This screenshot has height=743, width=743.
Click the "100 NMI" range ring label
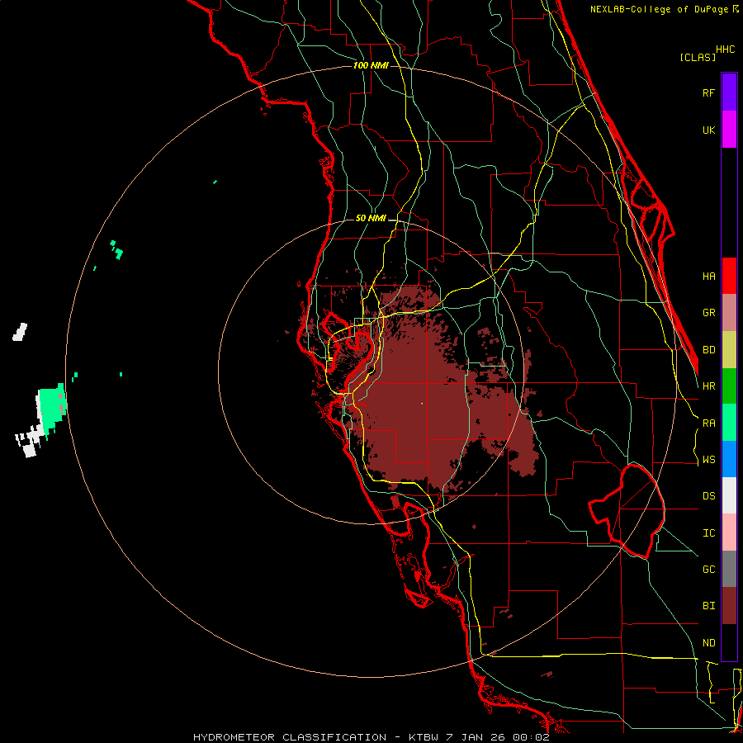pos(371,65)
